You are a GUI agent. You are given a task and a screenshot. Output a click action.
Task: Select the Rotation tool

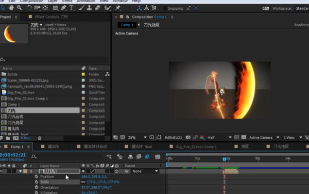click(29, 8)
